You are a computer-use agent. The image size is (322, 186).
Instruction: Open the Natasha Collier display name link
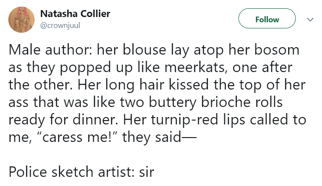pyautogui.click(x=75, y=14)
